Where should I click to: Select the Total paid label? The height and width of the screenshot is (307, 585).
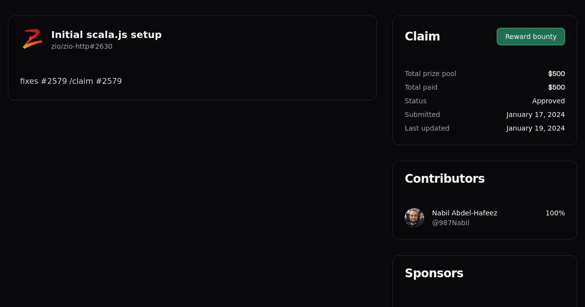coord(421,87)
